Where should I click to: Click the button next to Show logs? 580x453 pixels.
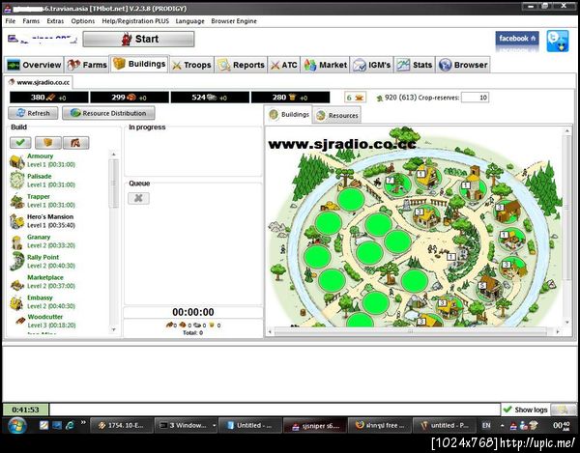click(x=564, y=410)
